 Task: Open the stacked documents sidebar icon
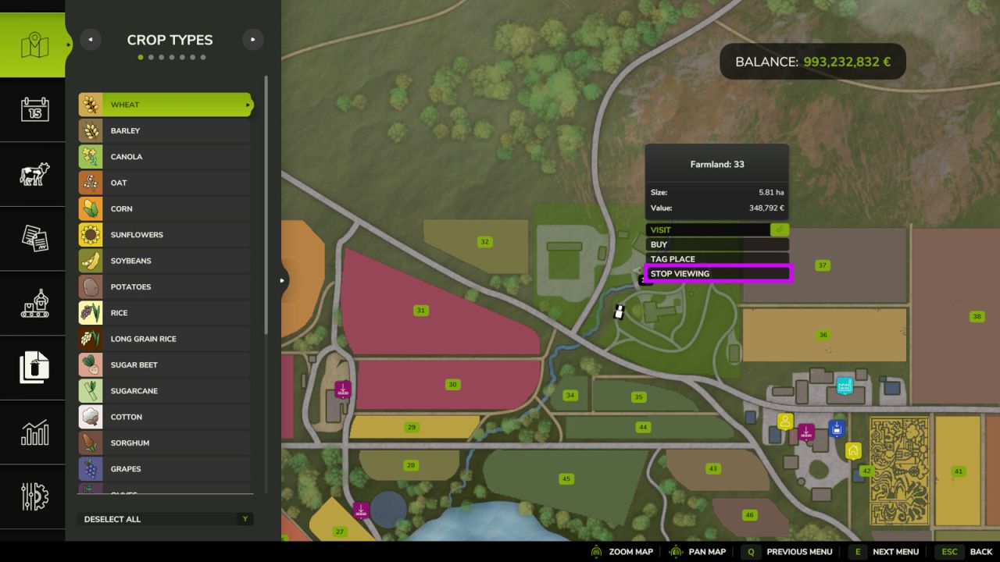coord(34,368)
